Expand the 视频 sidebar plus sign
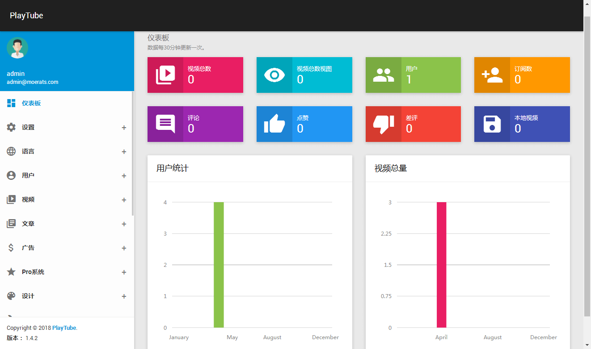 (x=124, y=200)
